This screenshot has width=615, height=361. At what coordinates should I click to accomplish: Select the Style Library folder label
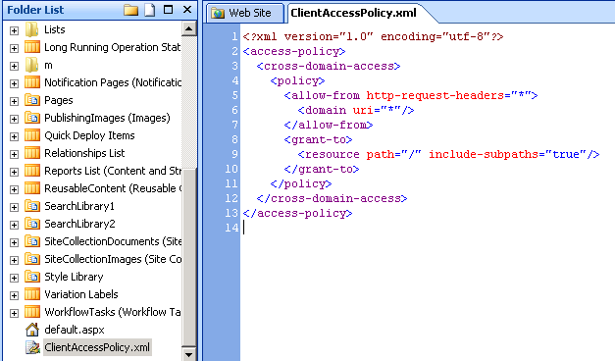74,277
